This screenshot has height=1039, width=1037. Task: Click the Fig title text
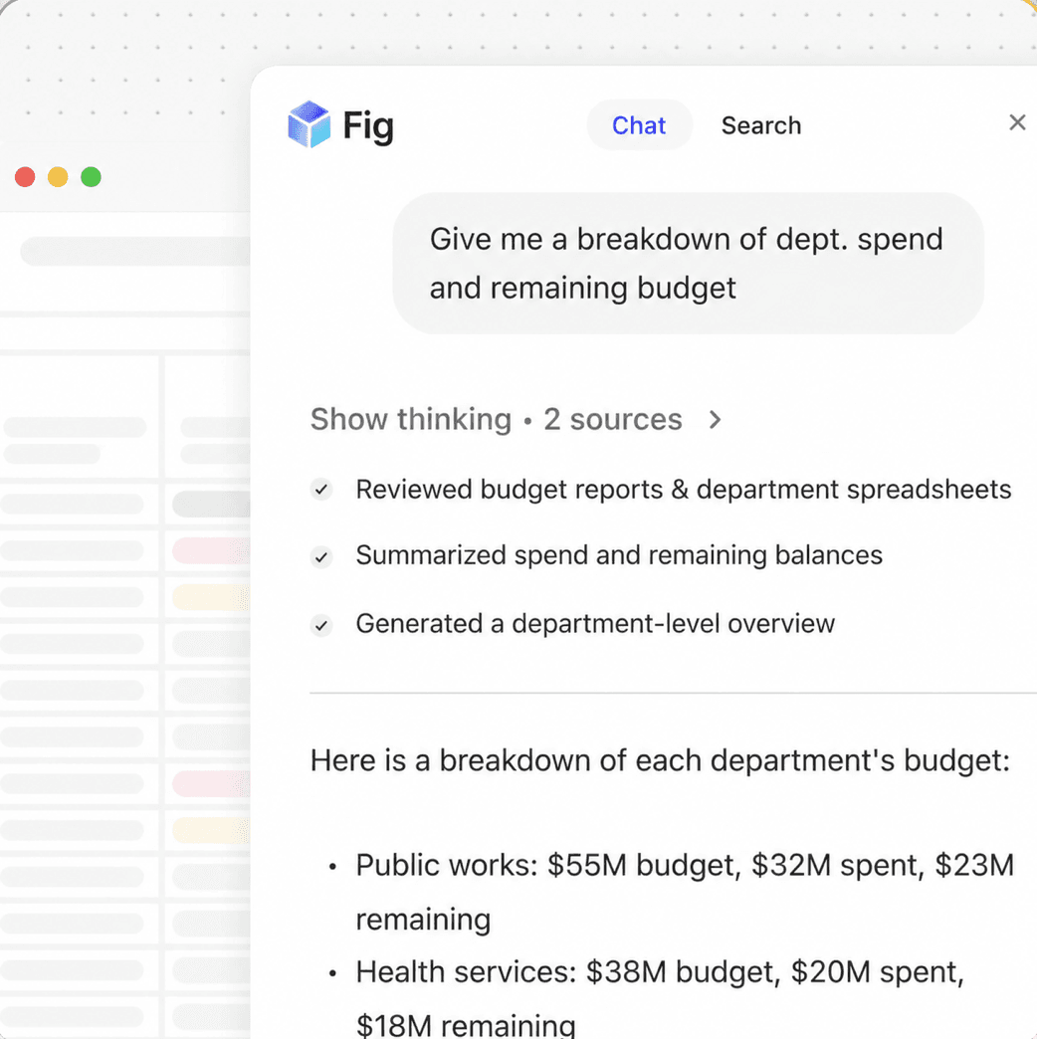tap(368, 126)
